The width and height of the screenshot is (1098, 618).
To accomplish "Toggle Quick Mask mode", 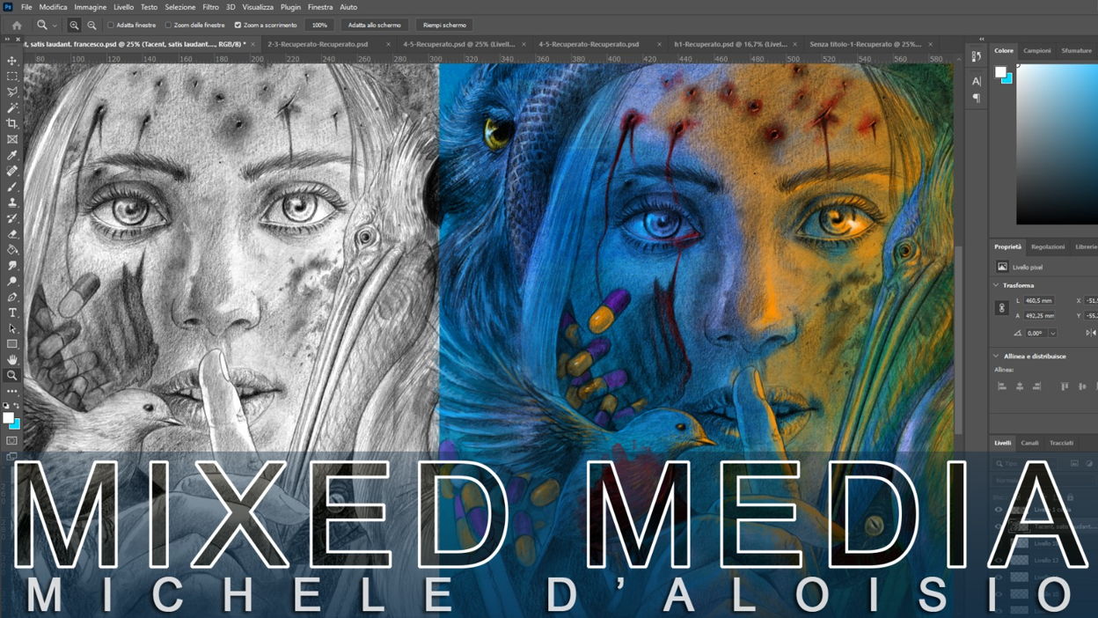I will point(12,441).
